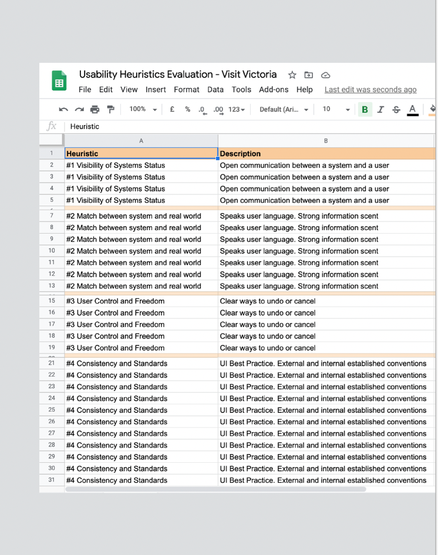
Task: Open the File menu
Action: click(x=85, y=89)
